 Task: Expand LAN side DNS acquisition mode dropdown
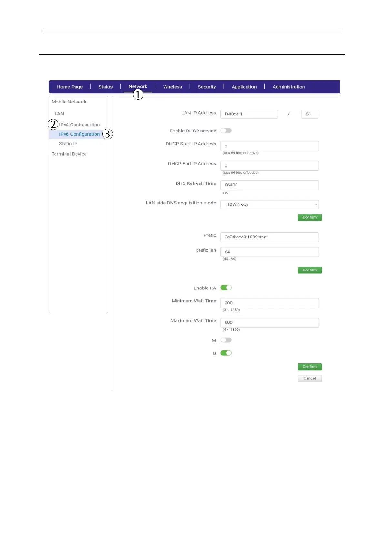(269, 204)
